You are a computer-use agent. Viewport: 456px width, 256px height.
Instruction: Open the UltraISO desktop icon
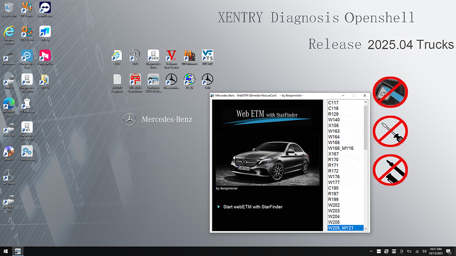pyautogui.click(x=9, y=151)
